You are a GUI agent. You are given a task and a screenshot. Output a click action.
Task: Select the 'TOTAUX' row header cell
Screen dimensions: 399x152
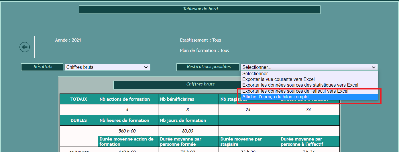(78, 99)
